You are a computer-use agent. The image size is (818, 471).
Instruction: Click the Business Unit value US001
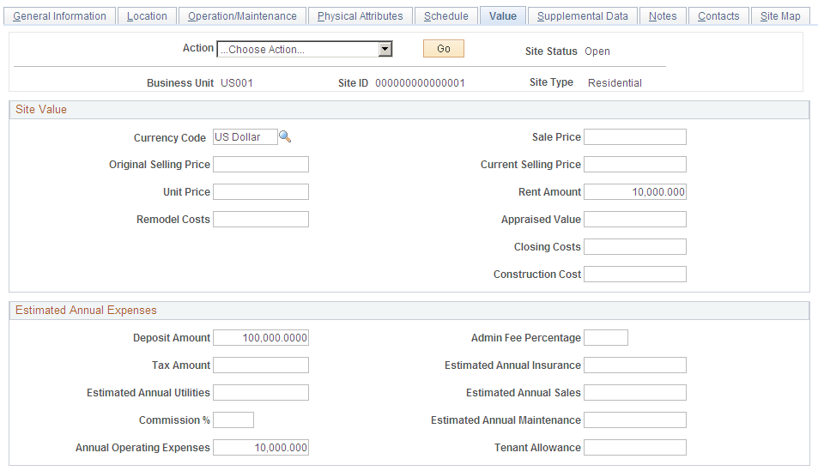click(237, 83)
